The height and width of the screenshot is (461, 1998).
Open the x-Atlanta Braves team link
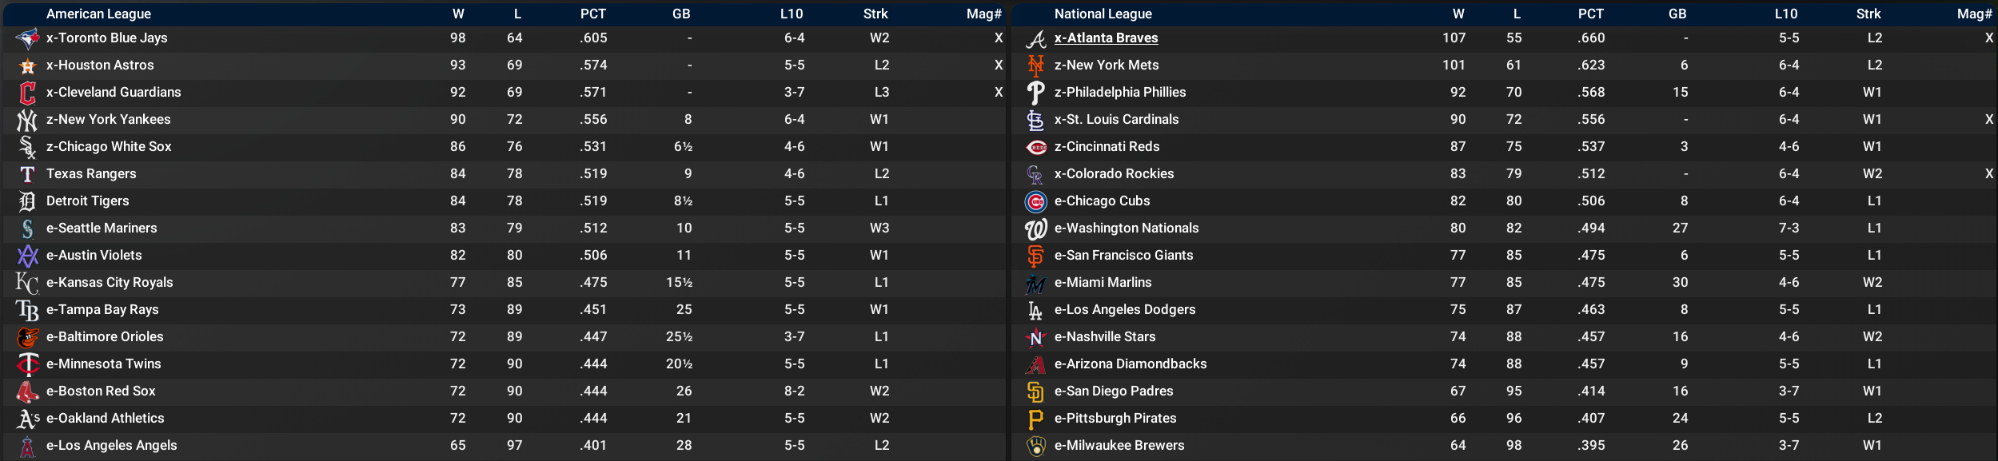pyautogui.click(x=1106, y=38)
